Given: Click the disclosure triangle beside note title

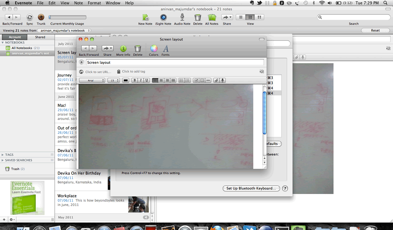Looking at the screenshot, I should click(81, 62).
